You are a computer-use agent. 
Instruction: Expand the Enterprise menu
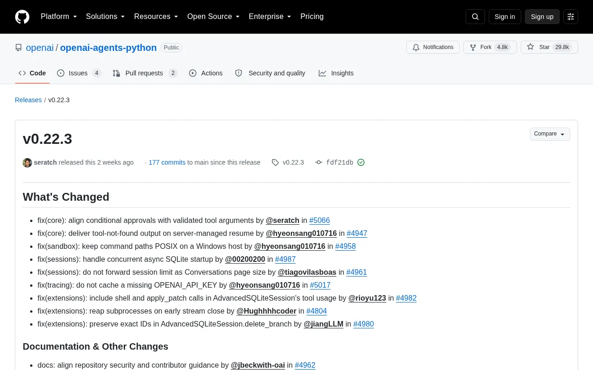[270, 17]
